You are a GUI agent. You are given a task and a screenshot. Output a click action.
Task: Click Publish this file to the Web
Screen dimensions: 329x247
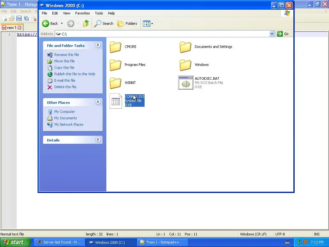click(75, 74)
